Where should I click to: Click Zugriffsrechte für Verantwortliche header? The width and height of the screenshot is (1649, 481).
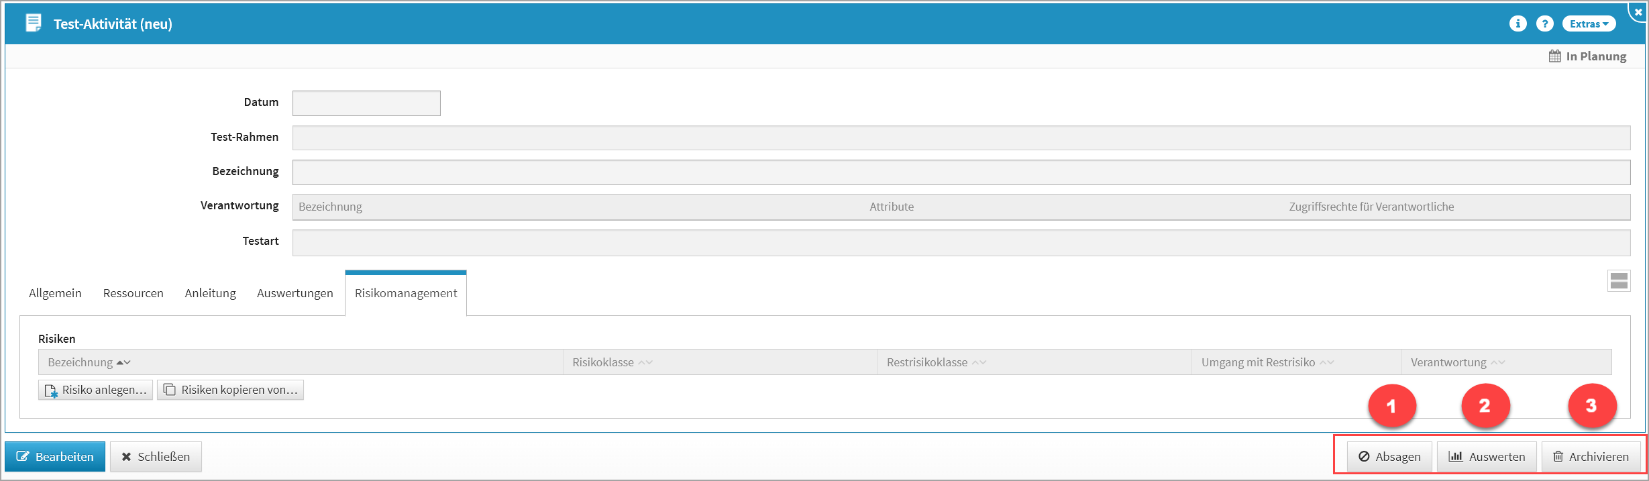click(x=1371, y=207)
